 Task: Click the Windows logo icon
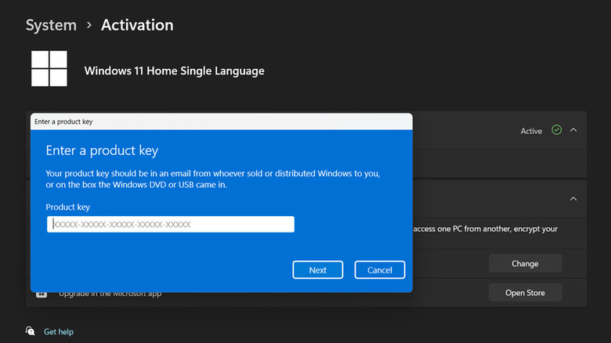49,69
